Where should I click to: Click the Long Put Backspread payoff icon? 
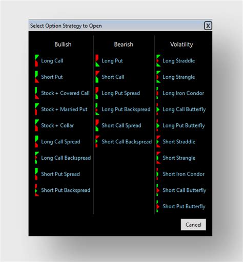[97, 109]
